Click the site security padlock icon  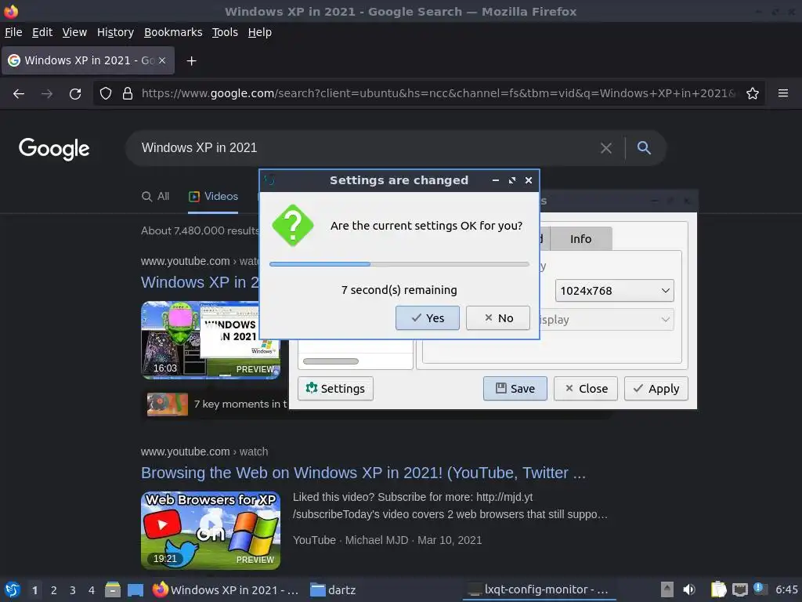pos(128,94)
